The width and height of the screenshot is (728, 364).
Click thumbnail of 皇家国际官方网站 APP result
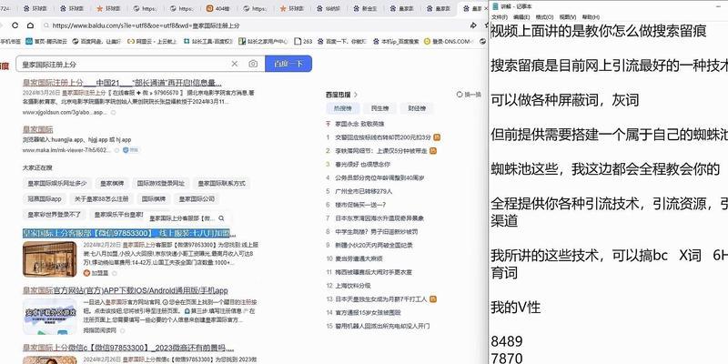pyautogui.click(x=50, y=317)
